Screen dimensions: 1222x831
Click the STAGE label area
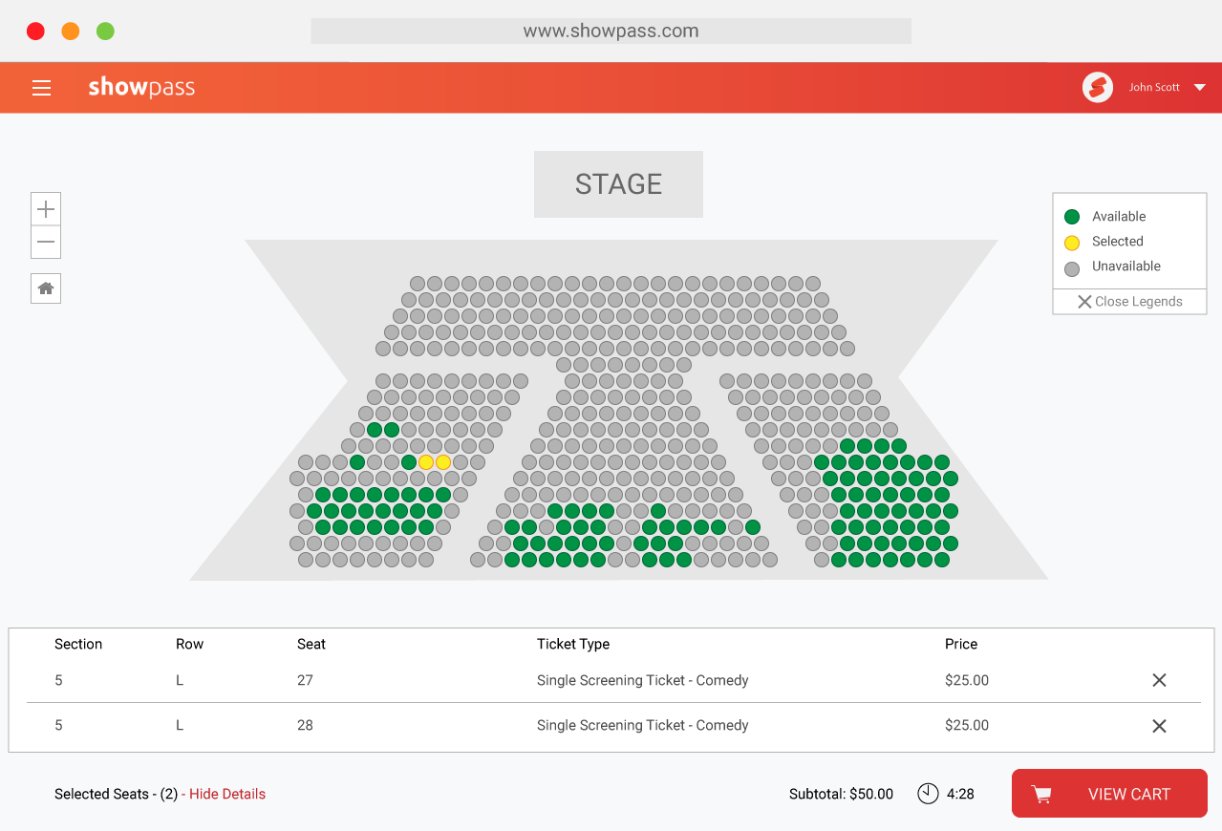617,183
